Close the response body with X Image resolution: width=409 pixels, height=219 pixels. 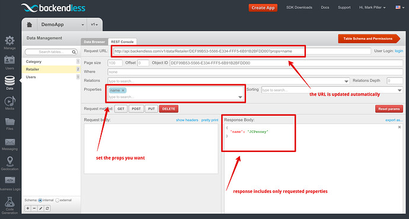click(400, 127)
